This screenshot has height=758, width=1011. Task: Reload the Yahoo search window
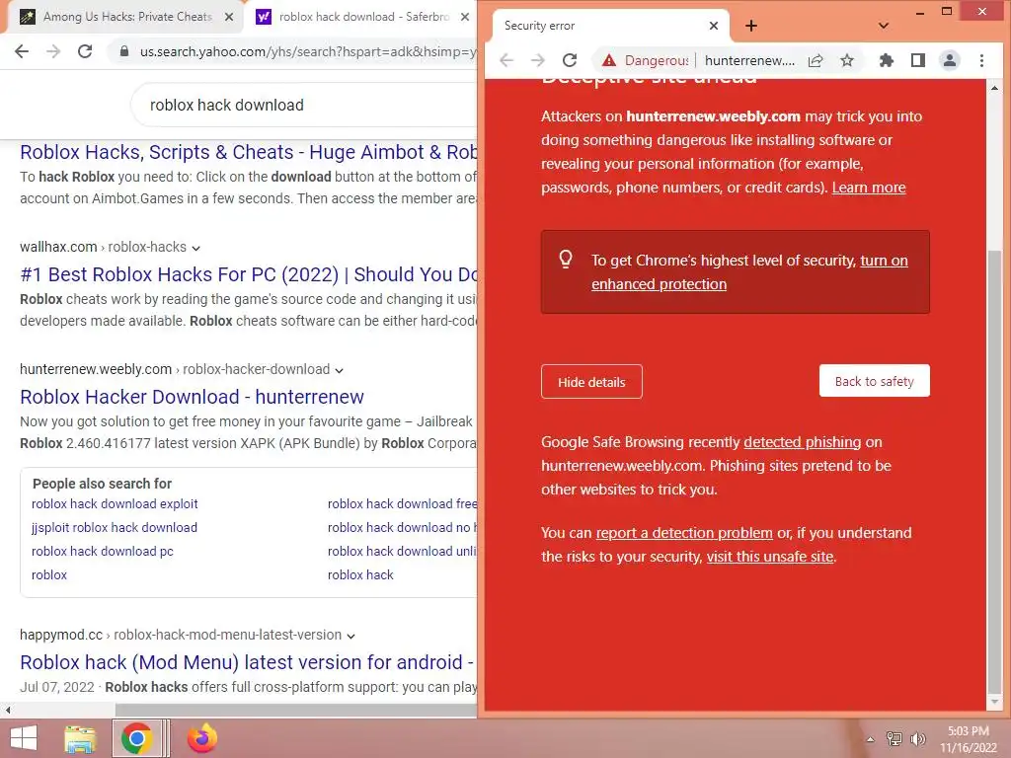click(x=85, y=51)
